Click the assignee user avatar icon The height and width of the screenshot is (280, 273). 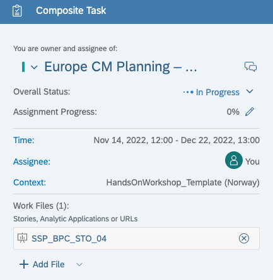click(x=234, y=160)
